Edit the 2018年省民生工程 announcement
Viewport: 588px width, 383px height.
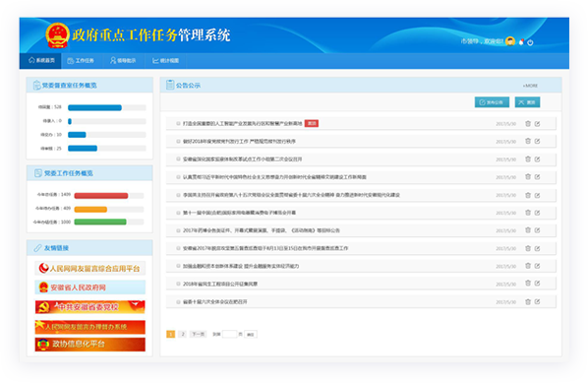click(538, 284)
